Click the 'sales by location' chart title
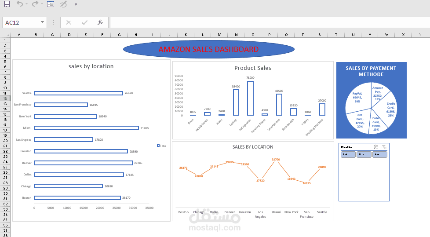Viewport: 430px width, 237px height. click(91, 66)
